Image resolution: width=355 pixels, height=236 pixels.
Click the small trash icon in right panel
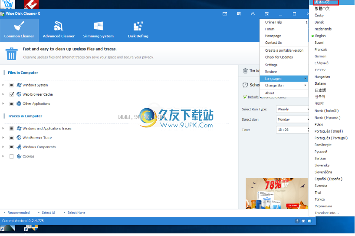[x=245, y=71]
